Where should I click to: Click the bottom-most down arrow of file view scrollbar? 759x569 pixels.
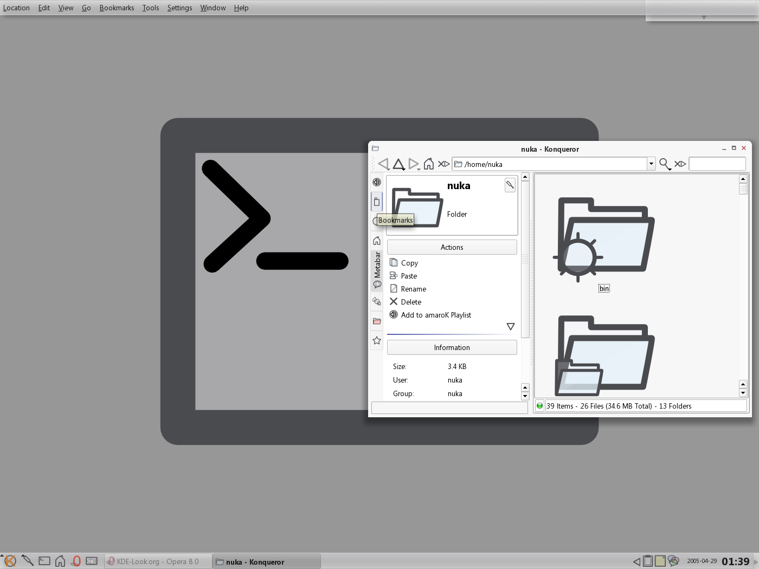coord(743,393)
